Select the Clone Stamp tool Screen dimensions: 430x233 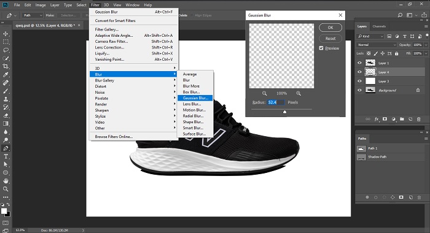pos(6,99)
